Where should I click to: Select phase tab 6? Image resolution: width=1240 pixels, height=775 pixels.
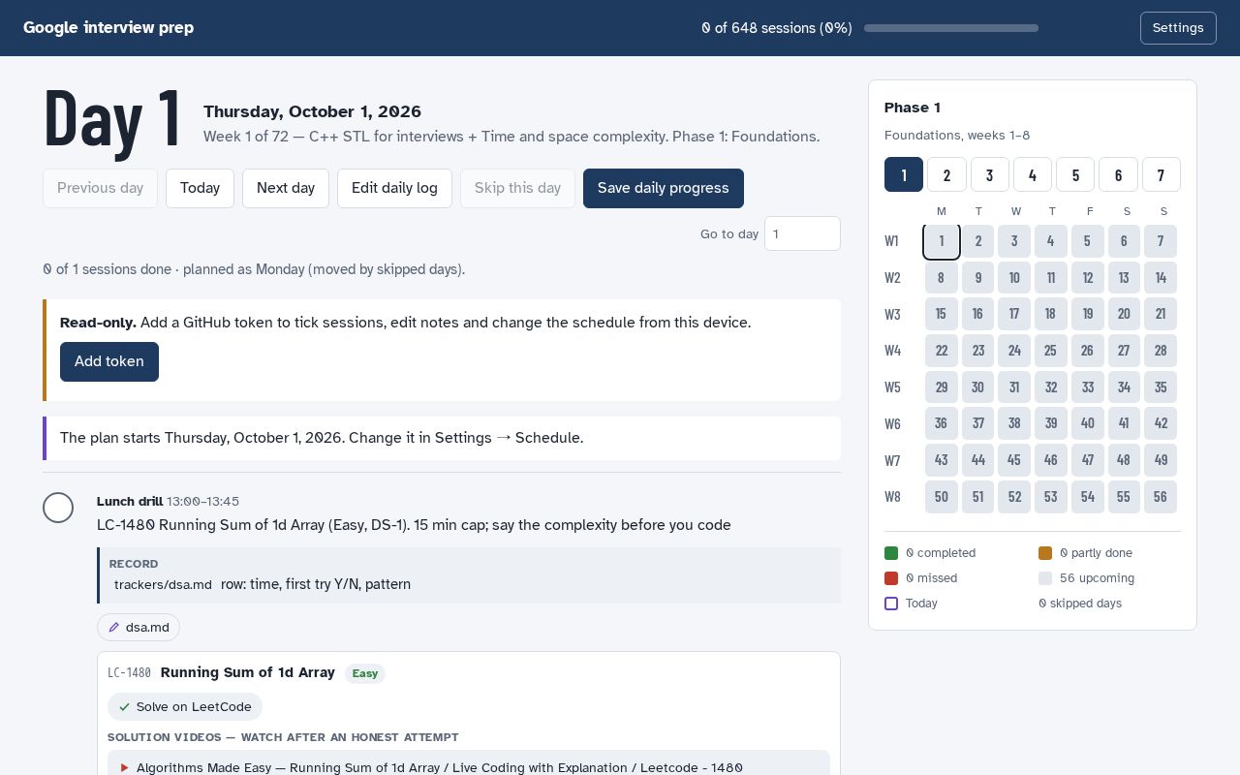pos(1118,174)
